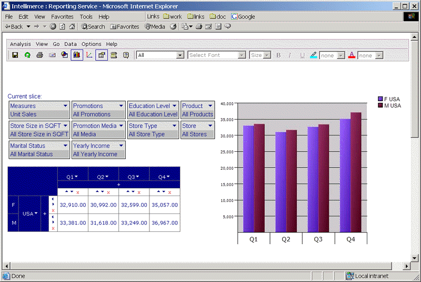The image size is (421, 282).
Task: Click the All Yearly Income link
Action: pos(95,154)
